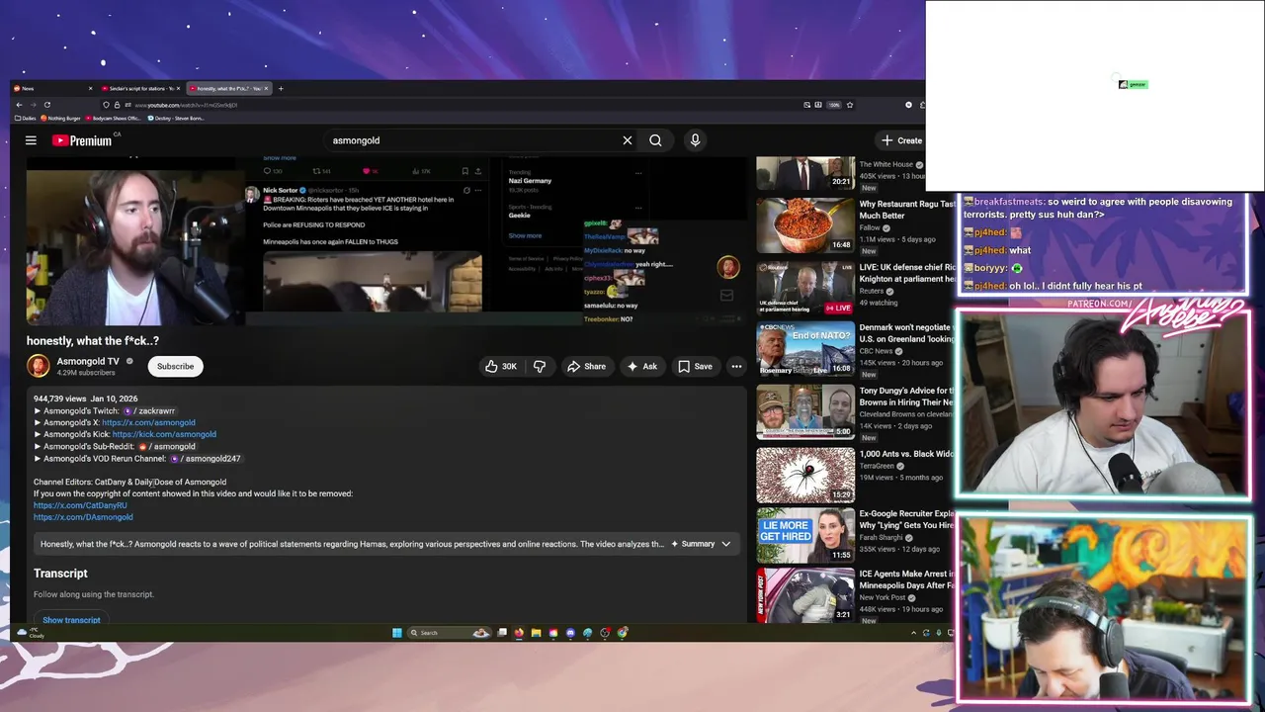This screenshot has width=1265, height=712.
Task: Close the News browser tab
Action: (x=90, y=88)
